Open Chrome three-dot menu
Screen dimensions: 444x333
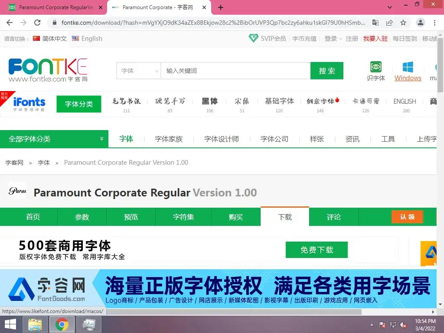pyautogui.click(x=434, y=23)
